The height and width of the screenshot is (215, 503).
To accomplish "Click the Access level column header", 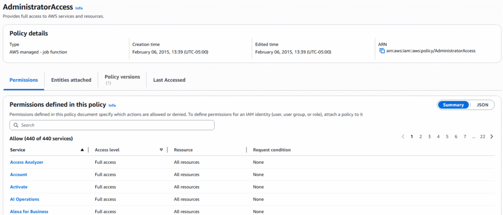I will click(x=107, y=150).
